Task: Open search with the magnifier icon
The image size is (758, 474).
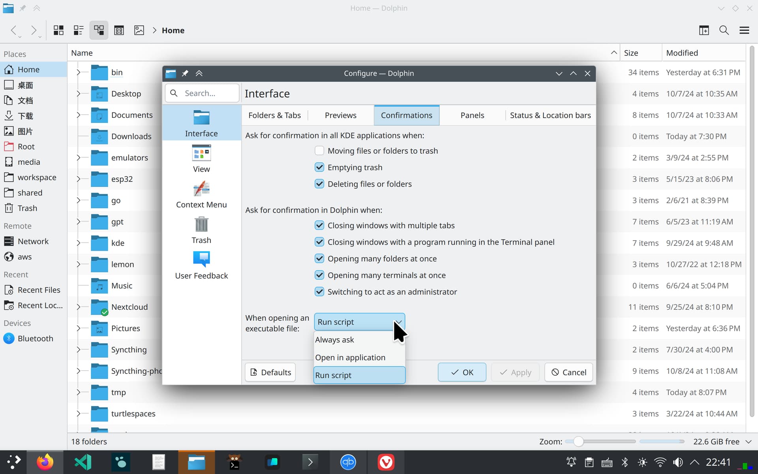Action: (724, 30)
